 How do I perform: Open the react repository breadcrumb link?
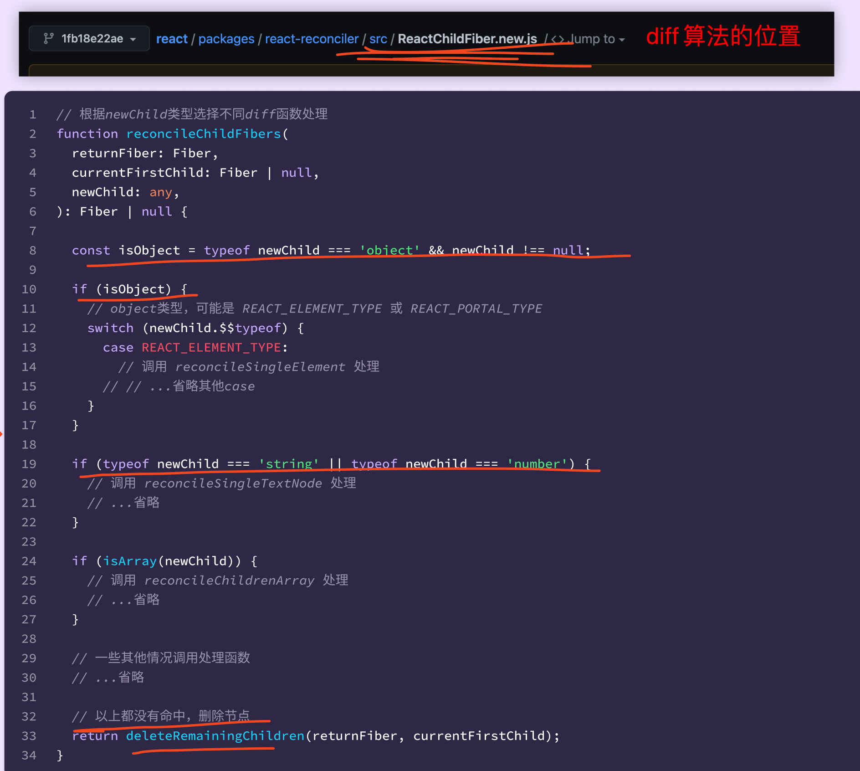click(x=172, y=39)
